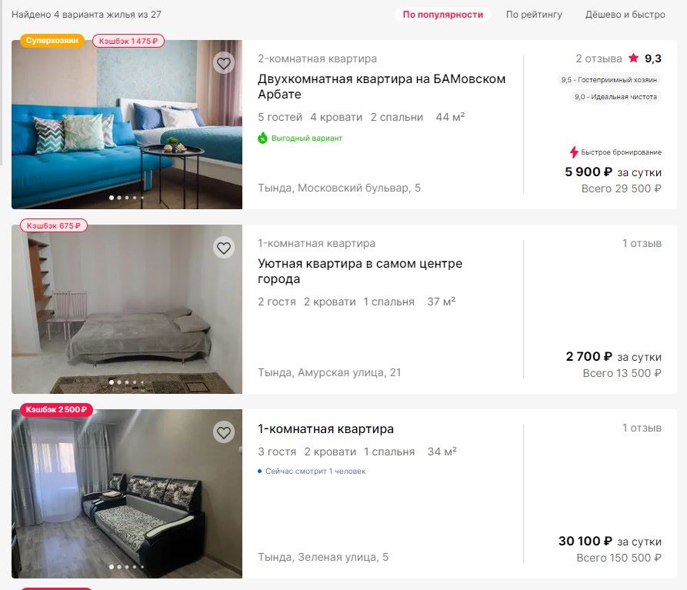This screenshot has height=590, width=687.
Task: Click 9,5 Гостеприимный хозяин tag
Action: click(x=609, y=80)
